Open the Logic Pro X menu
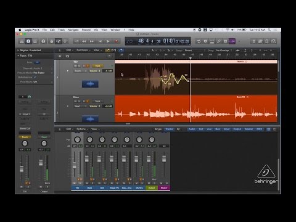Image resolution: width=296 pixels, height=222 pixels. click(x=32, y=30)
